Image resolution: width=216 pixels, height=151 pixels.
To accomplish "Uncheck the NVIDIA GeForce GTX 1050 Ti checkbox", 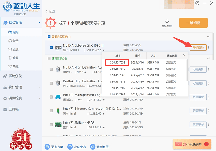I will point(51,47).
